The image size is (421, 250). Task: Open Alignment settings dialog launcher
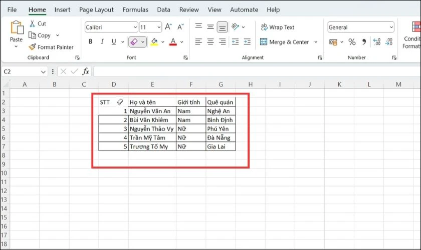(x=320, y=57)
